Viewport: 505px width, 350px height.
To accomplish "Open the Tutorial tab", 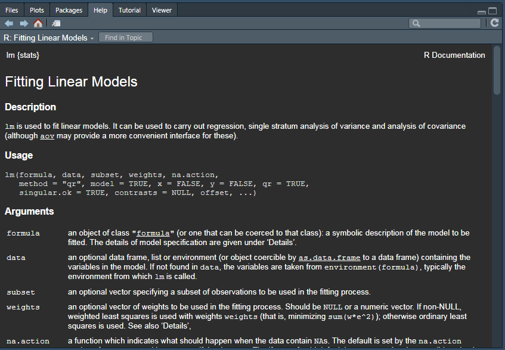I will (129, 10).
